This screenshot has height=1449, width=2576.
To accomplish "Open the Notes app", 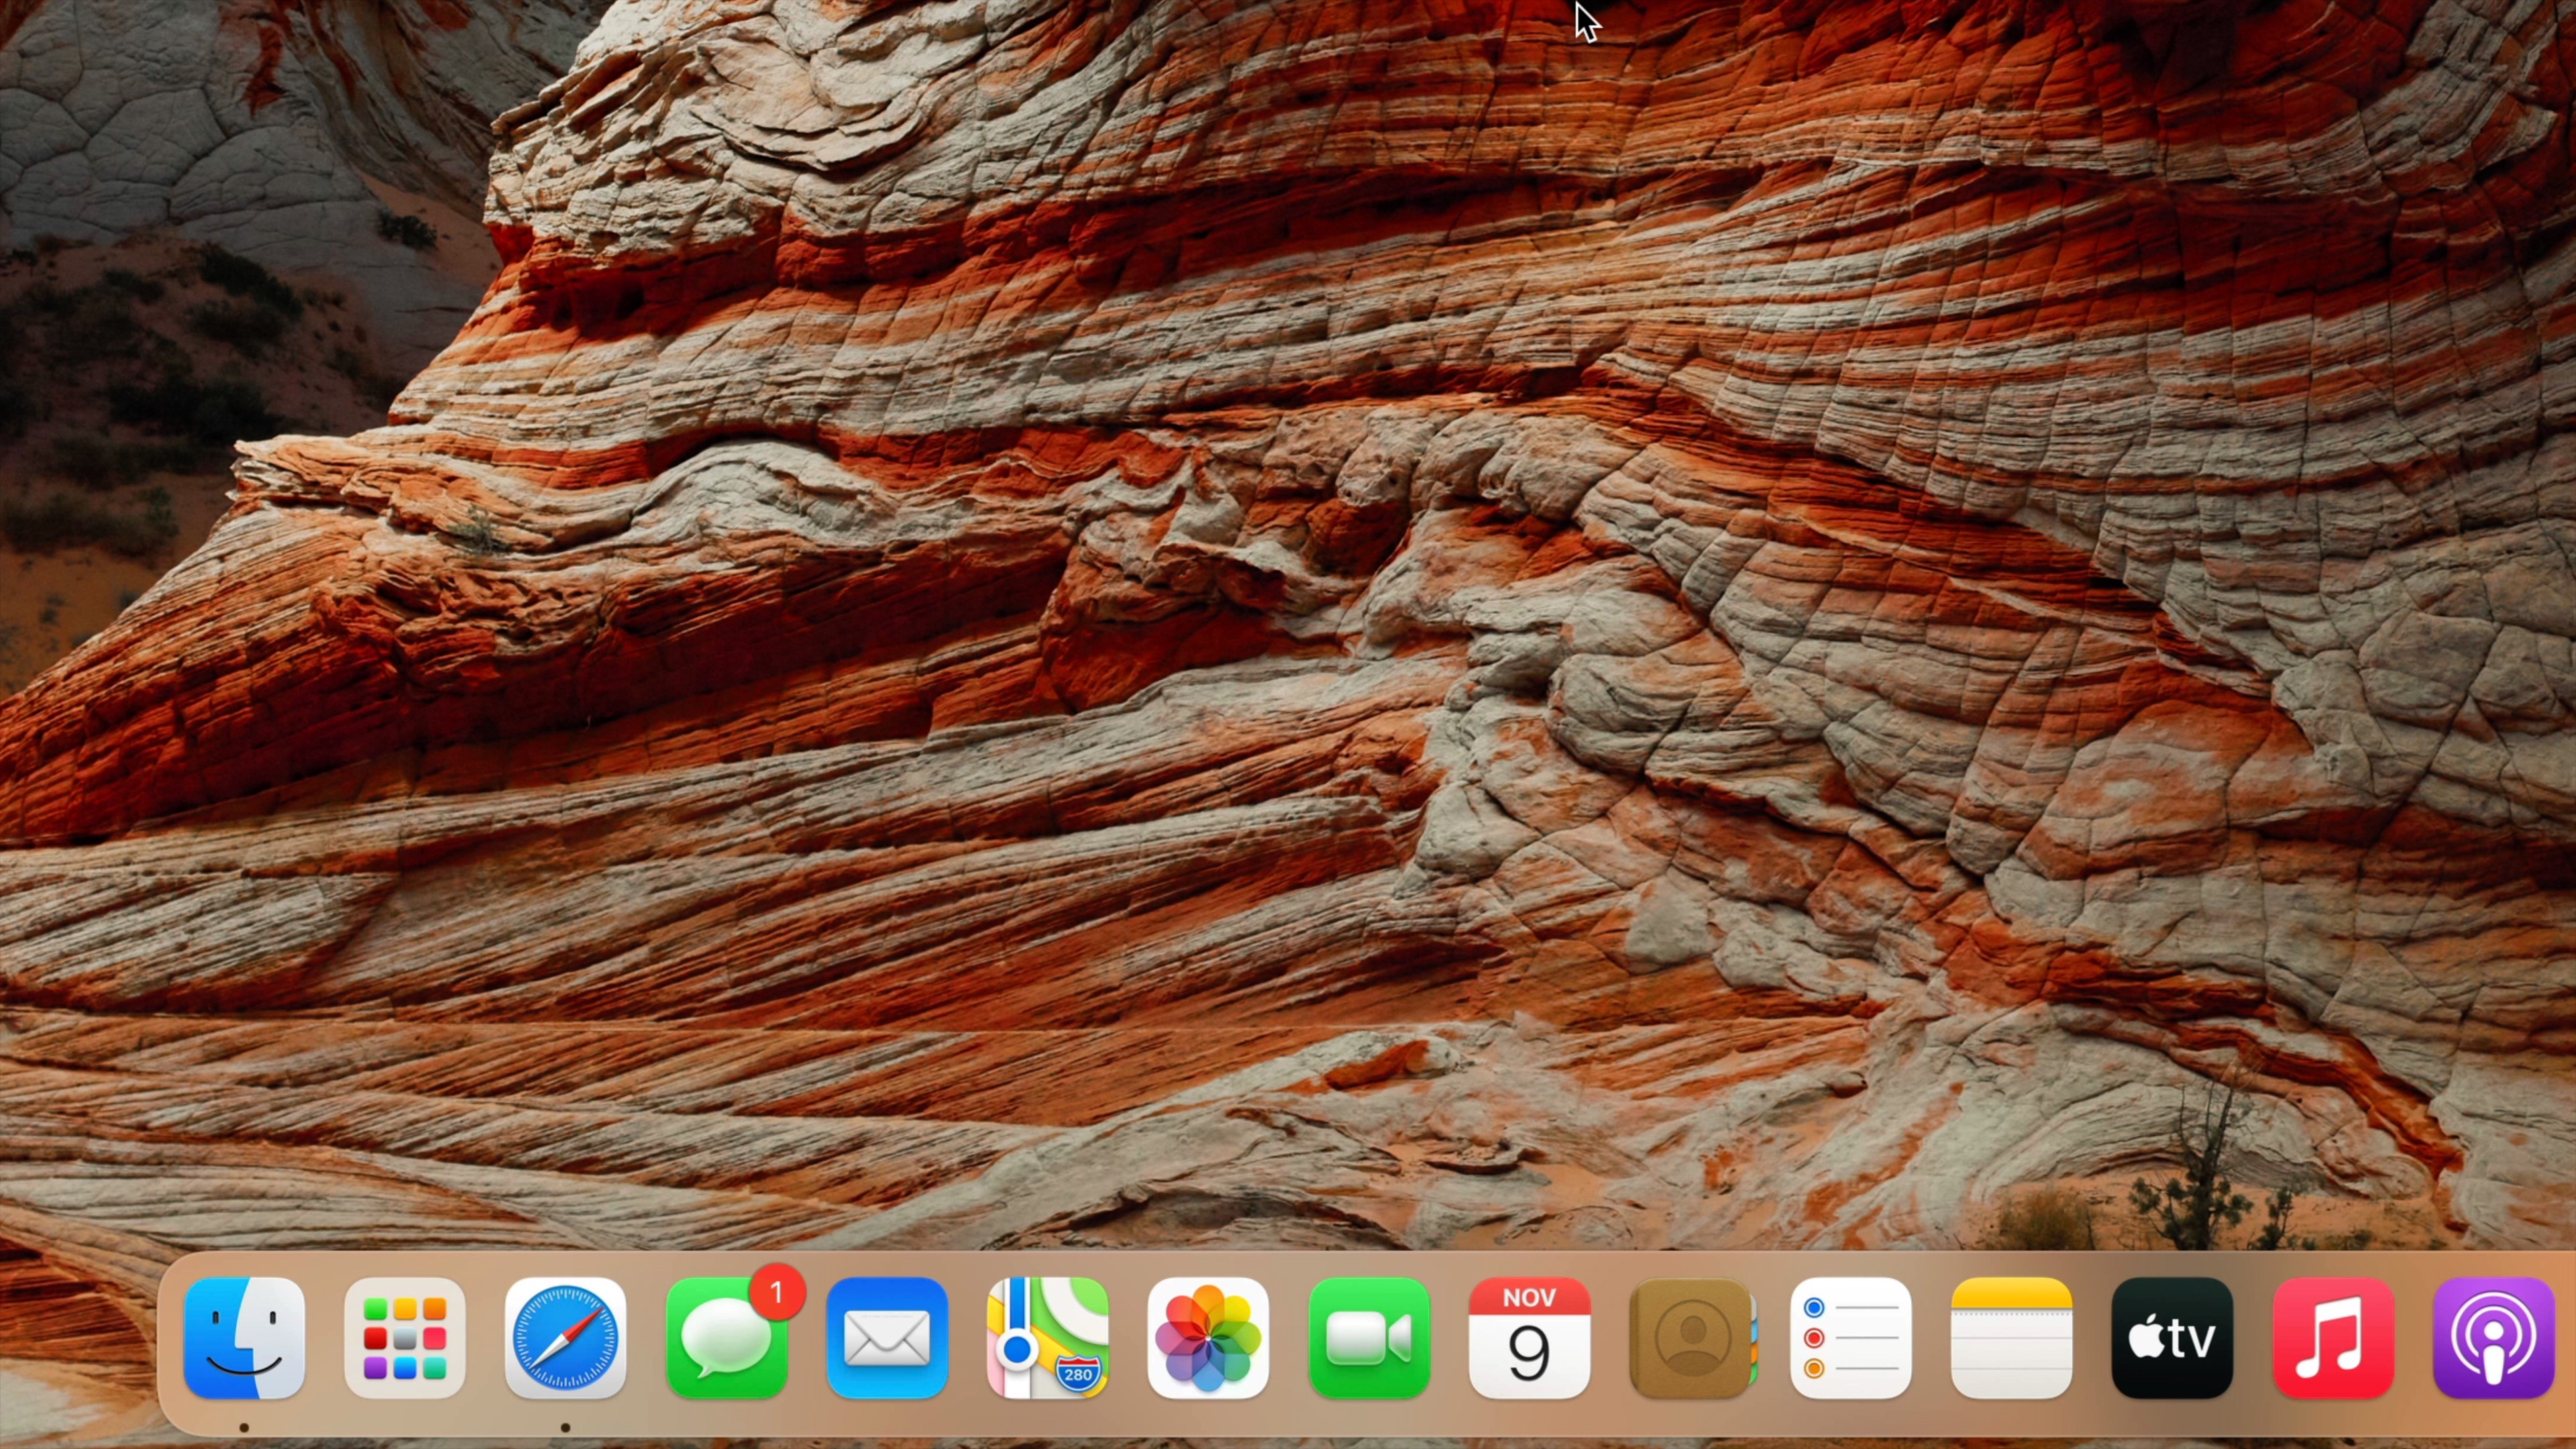I will 2011,1337.
